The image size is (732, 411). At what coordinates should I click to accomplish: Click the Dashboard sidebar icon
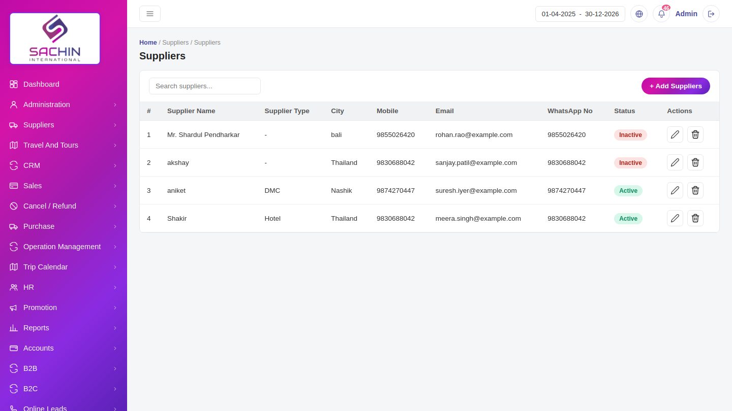point(14,84)
